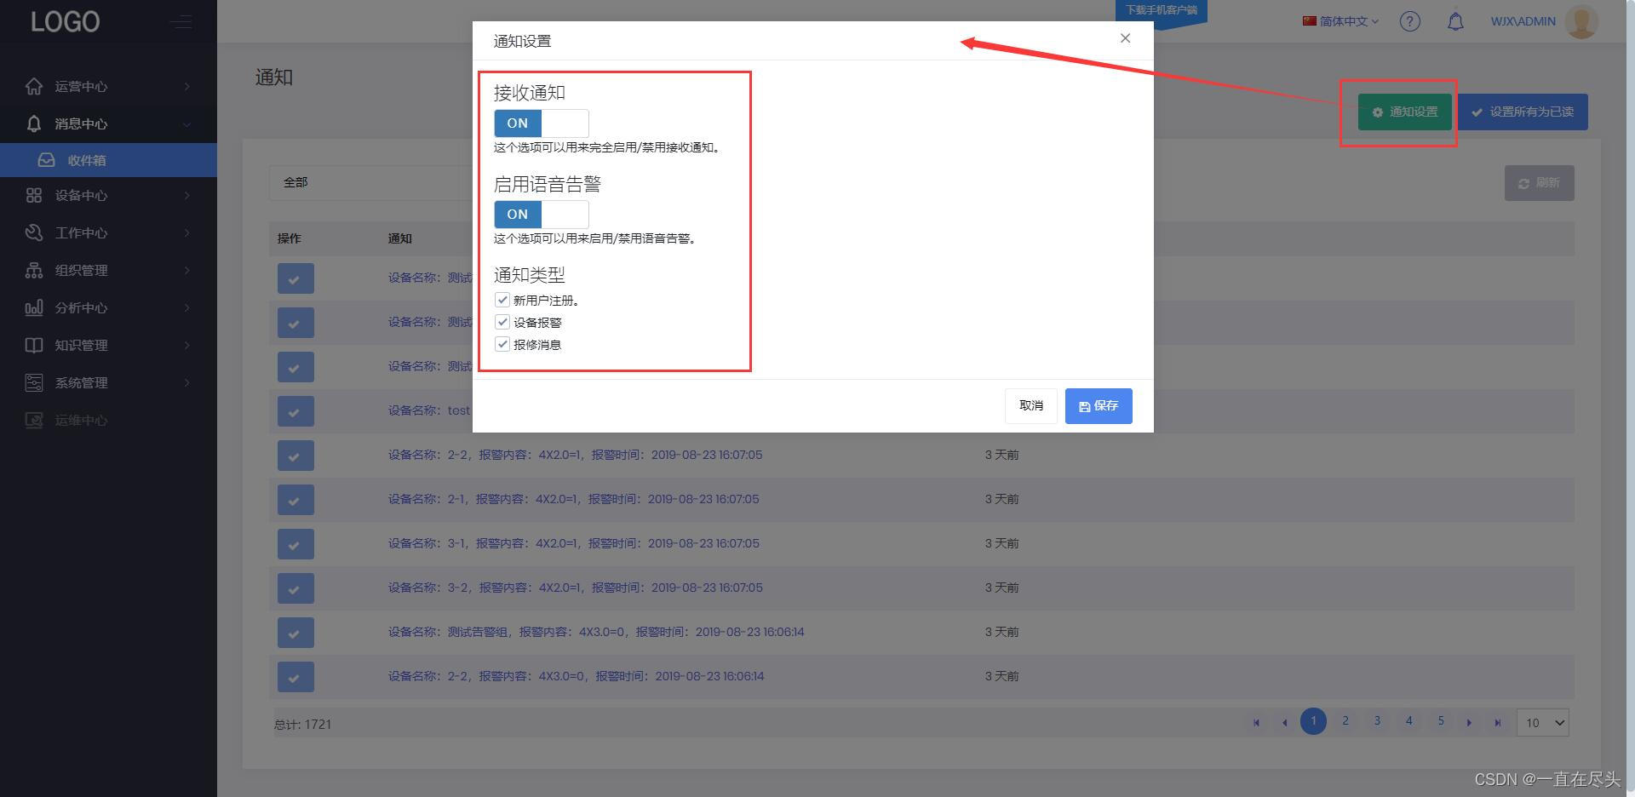Open 系统管理 menu item
The width and height of the screenshot is (1635, 797).
pos(108,382)
